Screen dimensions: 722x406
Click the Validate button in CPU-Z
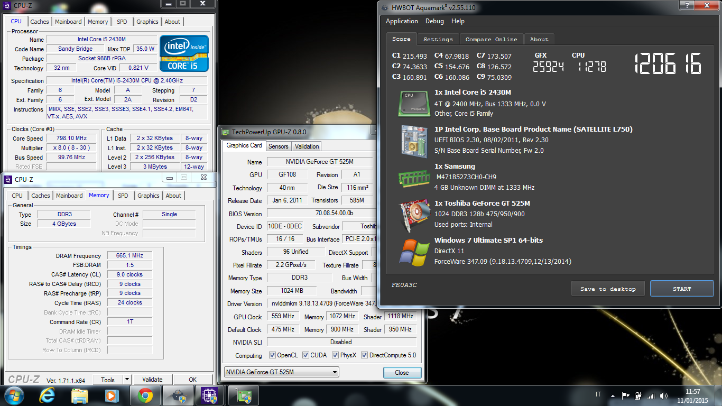(x=152, y=380)
